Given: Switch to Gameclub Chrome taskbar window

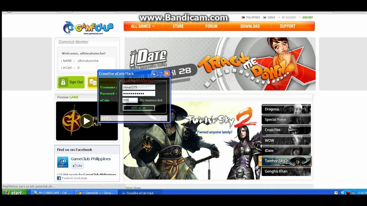Looking at the screenshot, I should click(96, 193).
